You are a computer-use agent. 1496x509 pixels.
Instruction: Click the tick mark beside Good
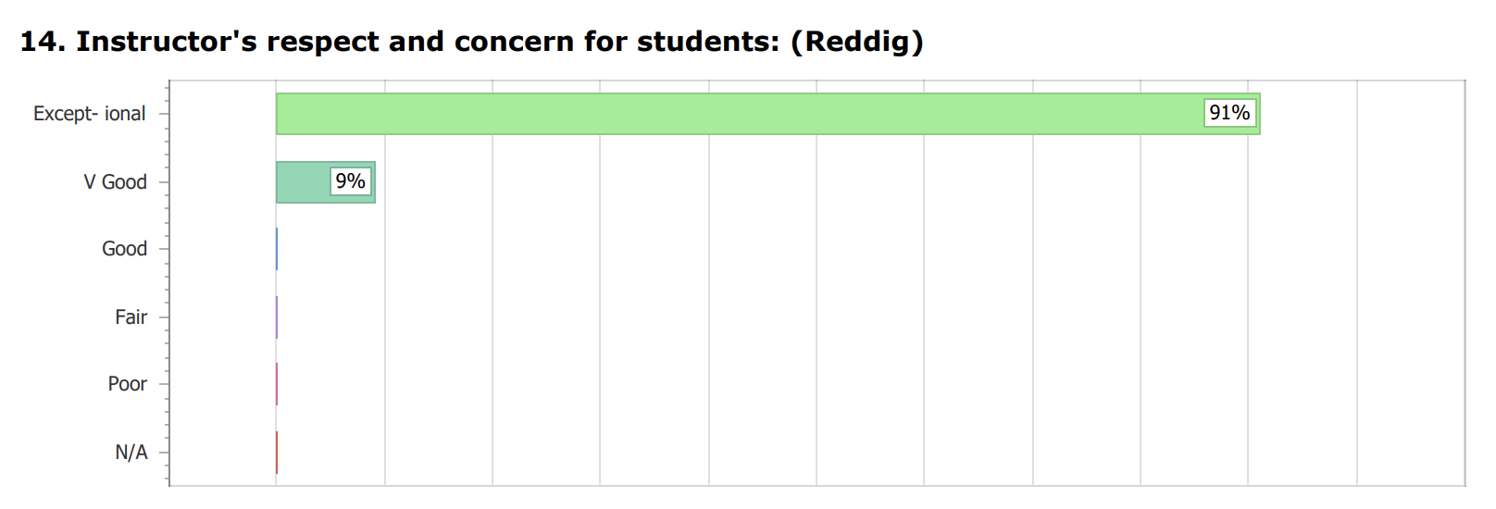[x=164, y=249]
